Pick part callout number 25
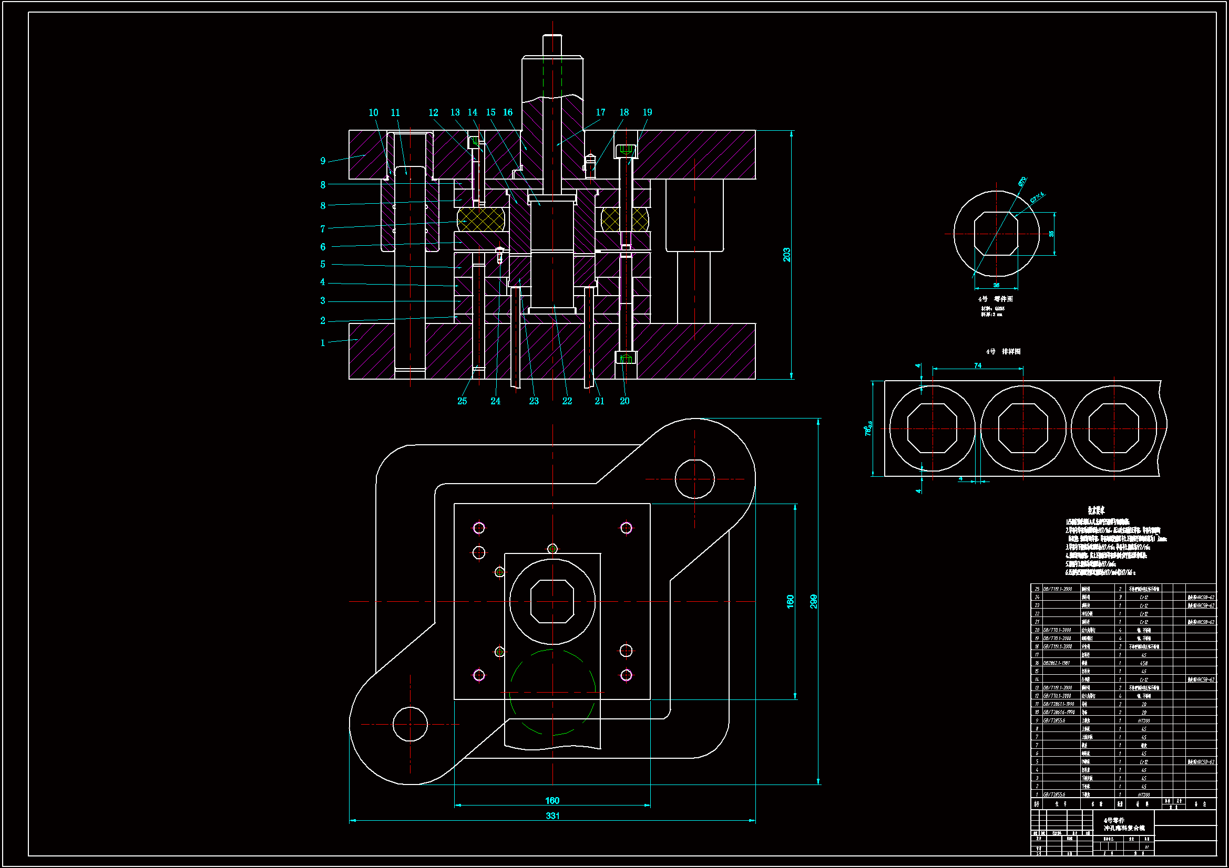Image resolution: width=1229 pixels, height=868 pixels. (462, 401)
